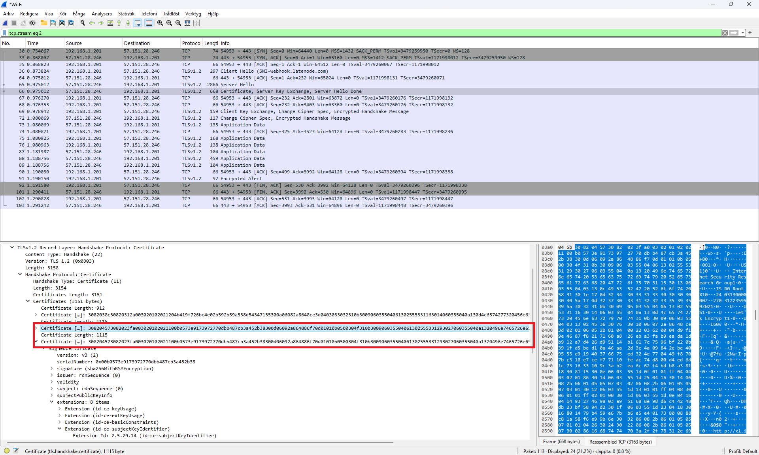Open the Redigera menu
This screenshot has width=759, height=455.
[x=29, y=14]
